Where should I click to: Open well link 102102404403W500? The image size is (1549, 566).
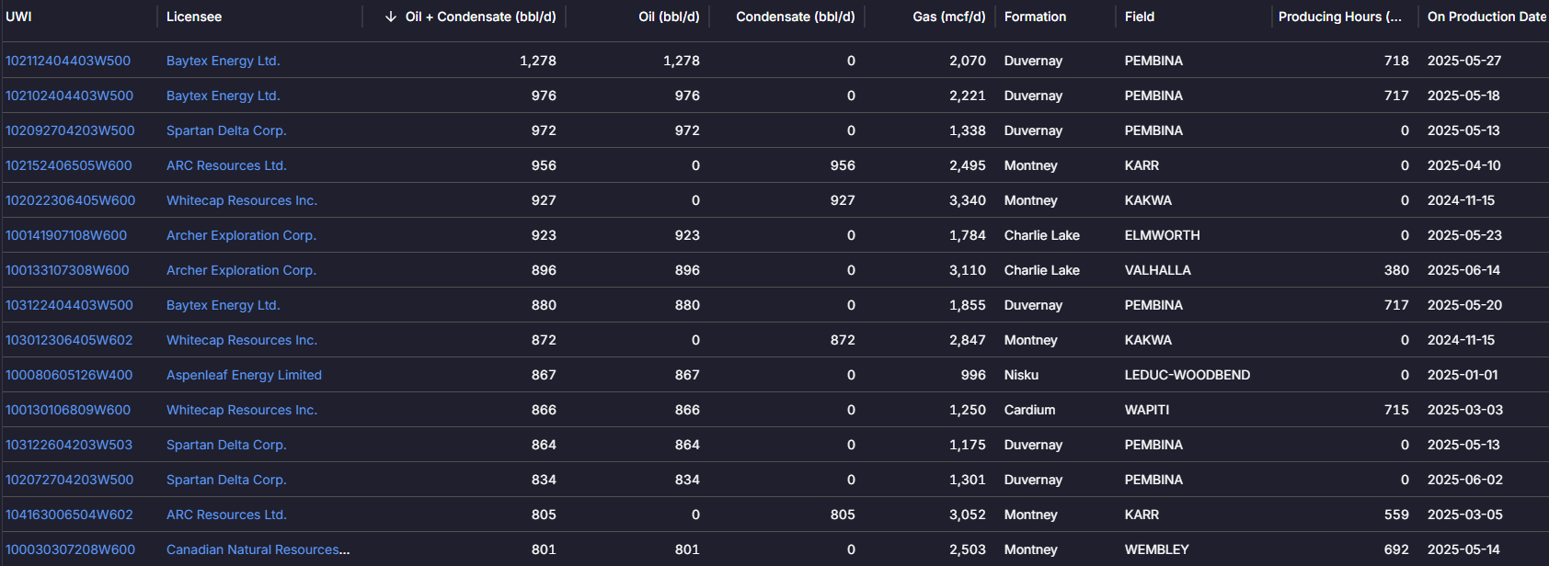[x=69, y=96]
